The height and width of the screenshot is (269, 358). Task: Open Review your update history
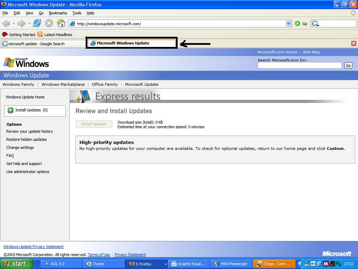coord(30,131)
